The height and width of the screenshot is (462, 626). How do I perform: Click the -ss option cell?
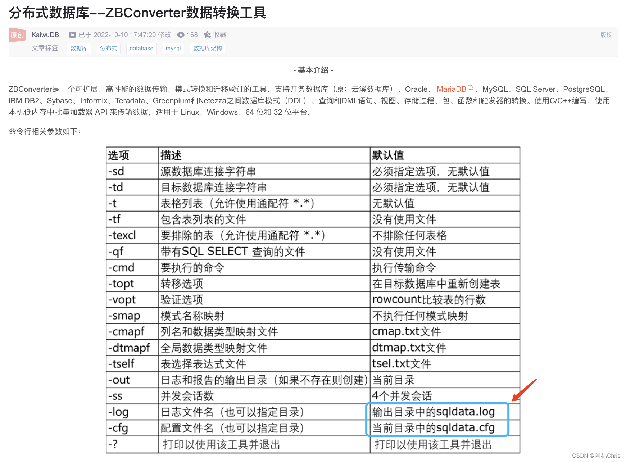pos(132,396)
